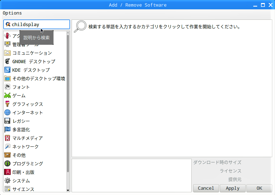The width and height of the screenshot is (275, 195).
Task: Click the red 'A' publishing icon
Action: click(7, 172)
